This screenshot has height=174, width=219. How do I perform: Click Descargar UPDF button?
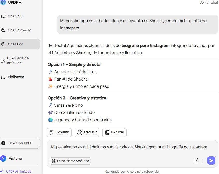(x=20, y=143)
